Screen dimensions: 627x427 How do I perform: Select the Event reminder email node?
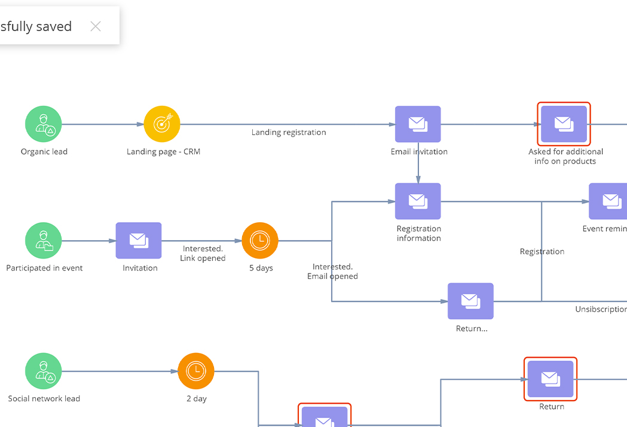click(x=608, y=201)
